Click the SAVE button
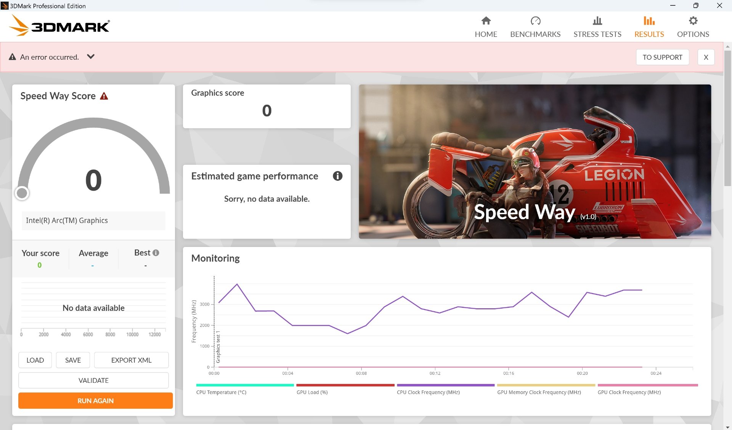The height and width of the screenshot is (430, 732). (x=73, y=360)
